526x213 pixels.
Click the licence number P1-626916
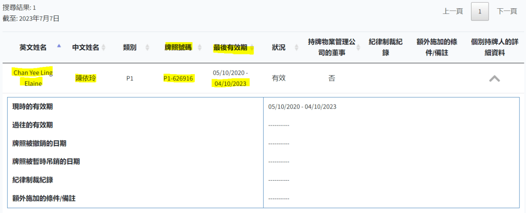click(178, 79)
